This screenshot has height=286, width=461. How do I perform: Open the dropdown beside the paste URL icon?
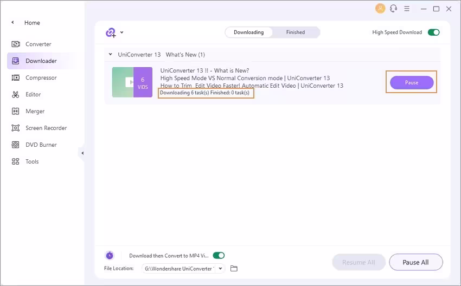pos(121,32)
